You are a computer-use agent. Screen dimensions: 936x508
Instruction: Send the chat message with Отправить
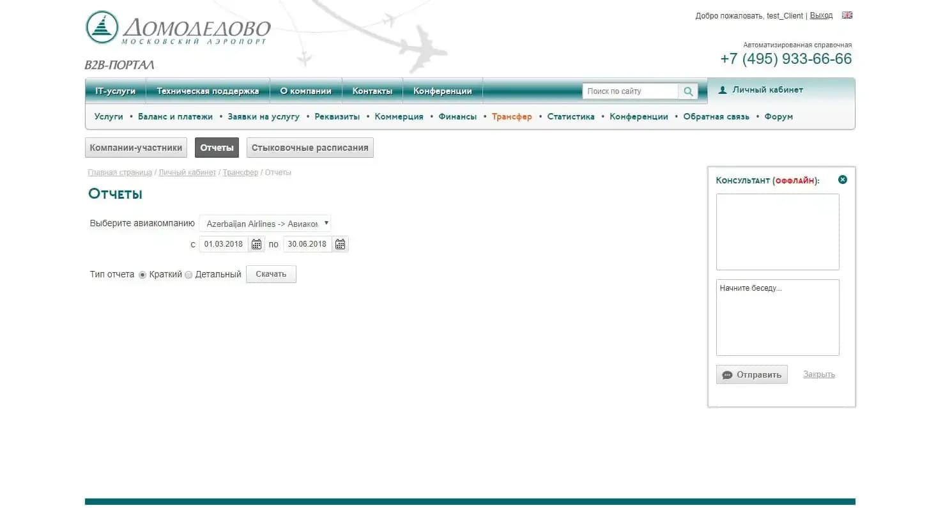751,374
